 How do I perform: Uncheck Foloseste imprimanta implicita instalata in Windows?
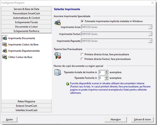82,21
